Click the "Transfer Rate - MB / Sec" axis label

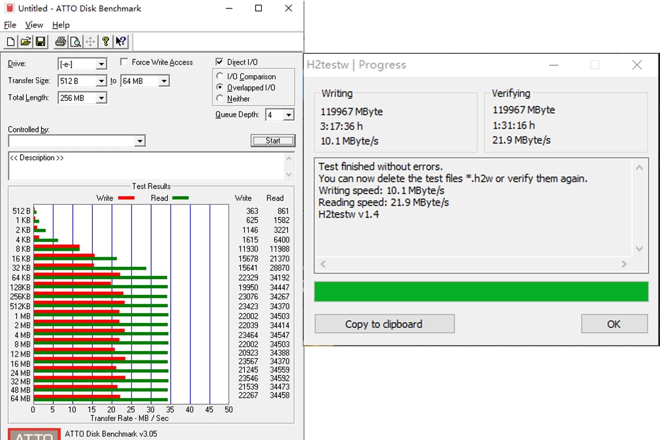pos(130,418)
